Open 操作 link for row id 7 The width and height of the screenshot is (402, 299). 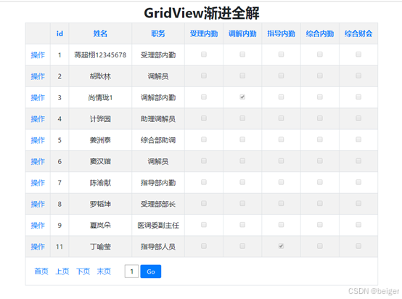coord(38,183)
